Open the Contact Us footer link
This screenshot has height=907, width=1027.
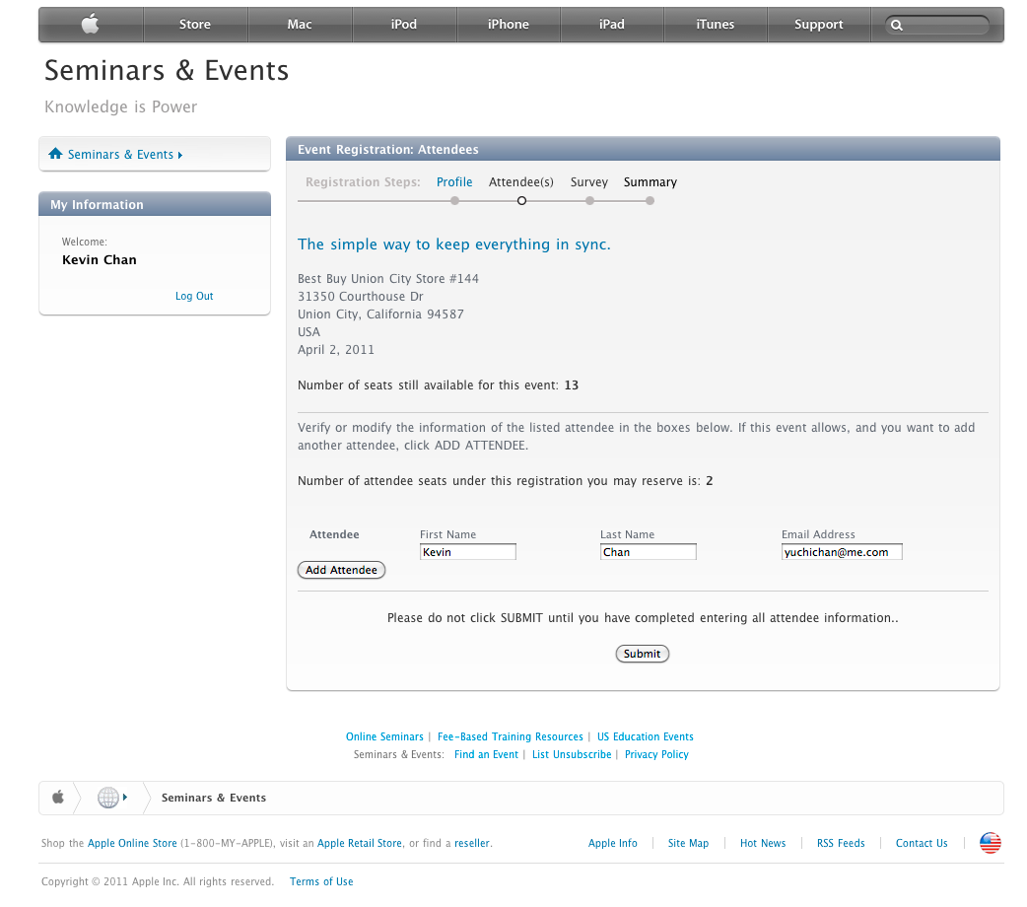click(922, 843)
